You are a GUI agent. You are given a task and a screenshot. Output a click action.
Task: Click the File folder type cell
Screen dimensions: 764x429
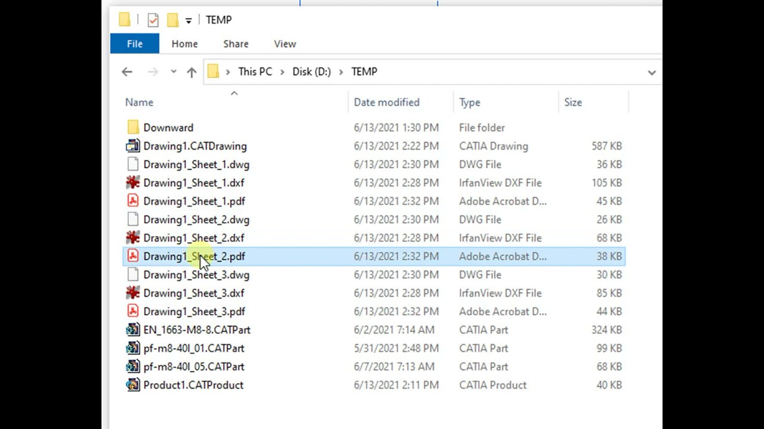(482, 128)
